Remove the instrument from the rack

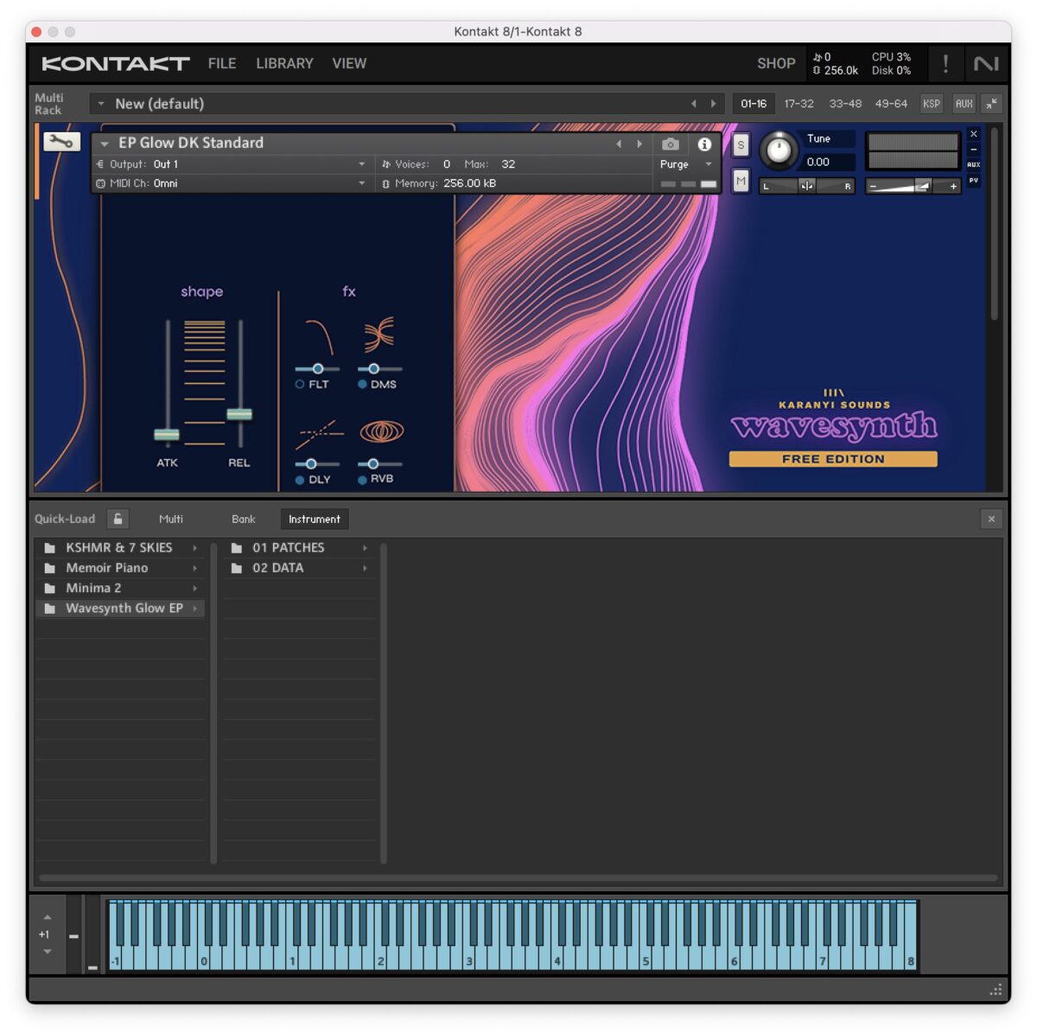(x=974, y=134)
